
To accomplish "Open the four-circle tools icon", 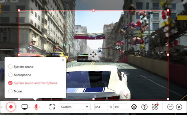I will point(155,107).
